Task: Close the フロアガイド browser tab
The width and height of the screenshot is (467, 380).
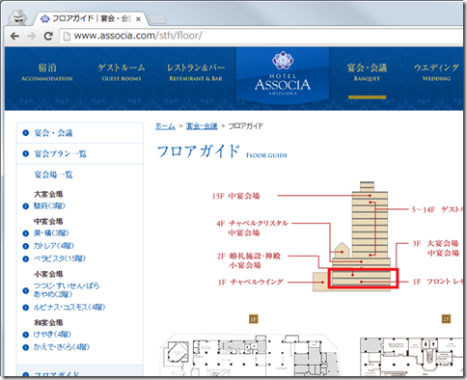Action: (138, 19)
